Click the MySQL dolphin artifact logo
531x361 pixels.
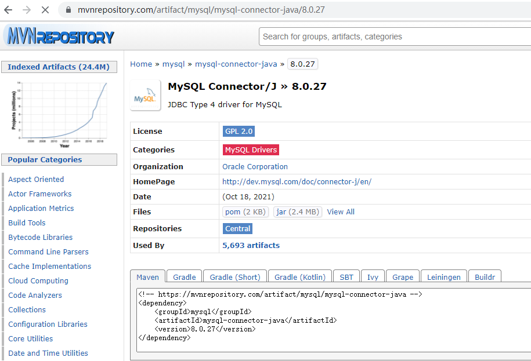[x=145, y=96]
